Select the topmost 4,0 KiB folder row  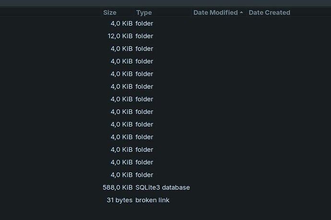pyautogui.click(x=165, y=24)
